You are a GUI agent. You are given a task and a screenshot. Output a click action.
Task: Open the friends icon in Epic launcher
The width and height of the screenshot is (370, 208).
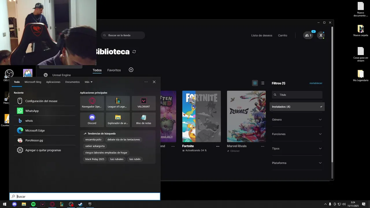(x=308, y=35)
